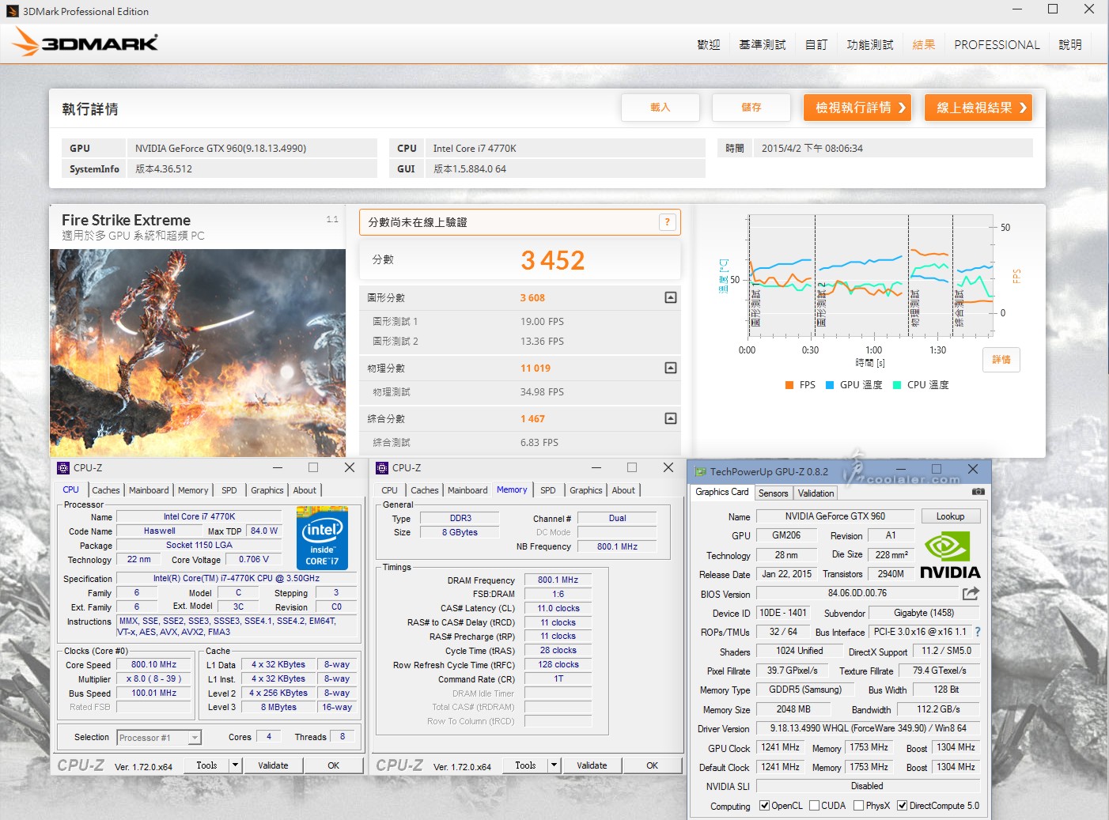Click the Lookup button in GPU-Z
The height and width of the screenshot is (820, 1109).
tap(951, 516)
